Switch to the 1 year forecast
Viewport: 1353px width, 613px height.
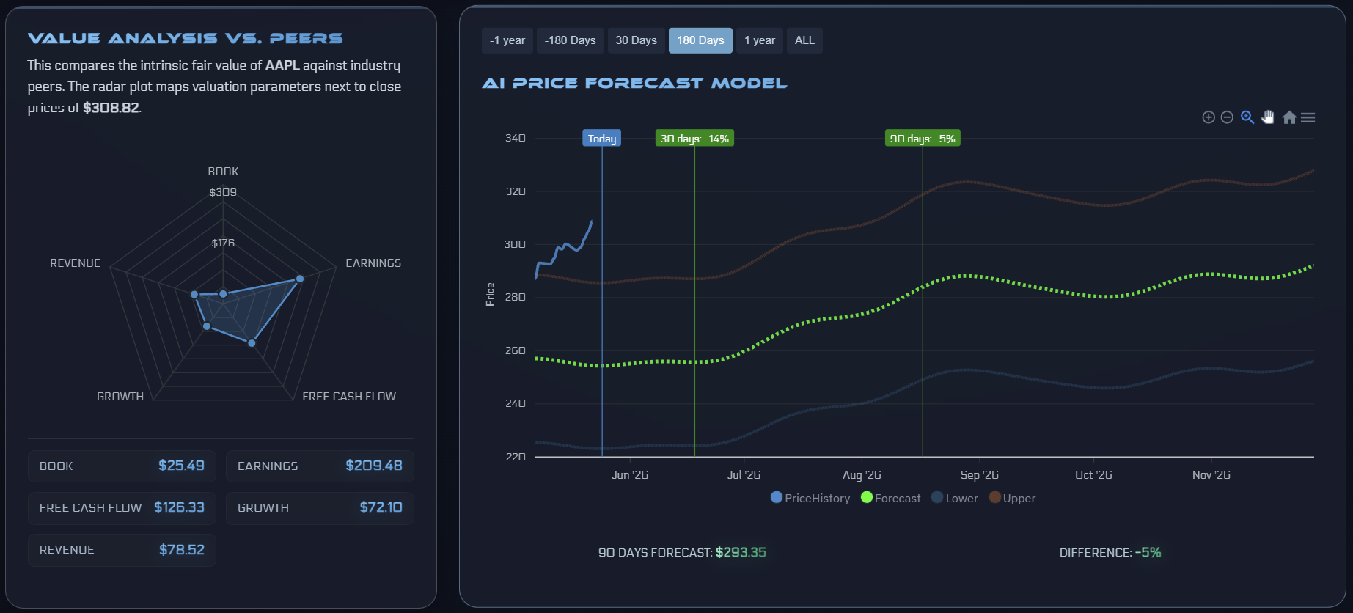(x=760, y=40)
